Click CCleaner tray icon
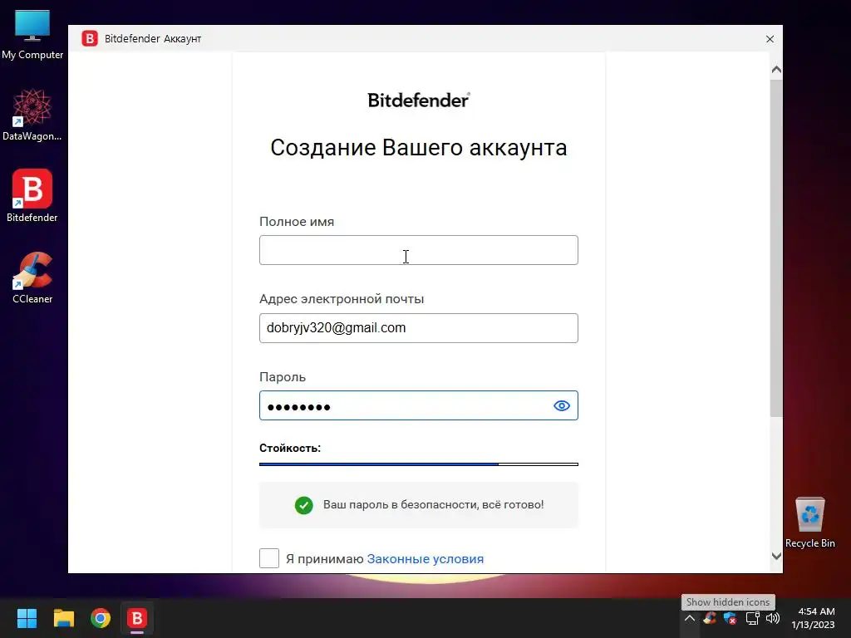The height and width of the screenshot is (638, 851). (x=710, y=618)
